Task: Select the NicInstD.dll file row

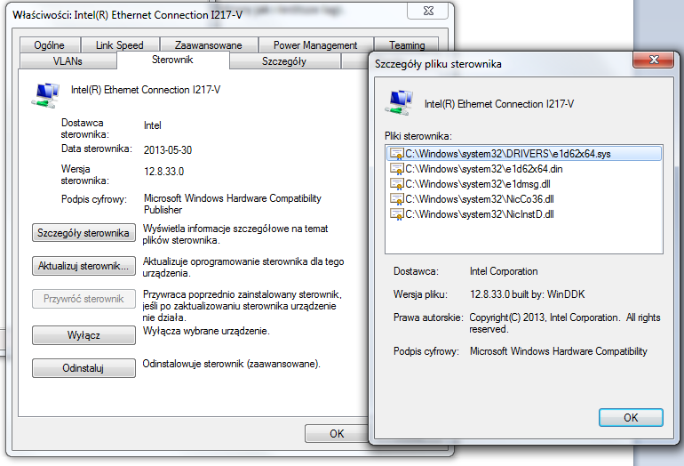Action: point(523,214)
